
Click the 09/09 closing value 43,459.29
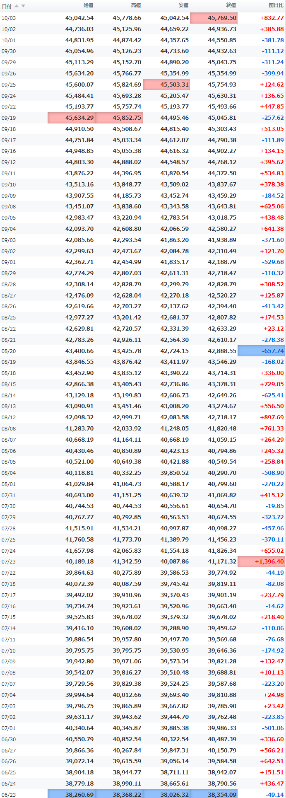point(222,196)
